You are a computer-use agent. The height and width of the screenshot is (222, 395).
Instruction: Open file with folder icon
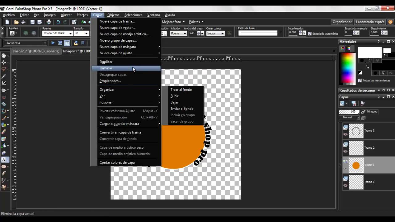point(16,22)
